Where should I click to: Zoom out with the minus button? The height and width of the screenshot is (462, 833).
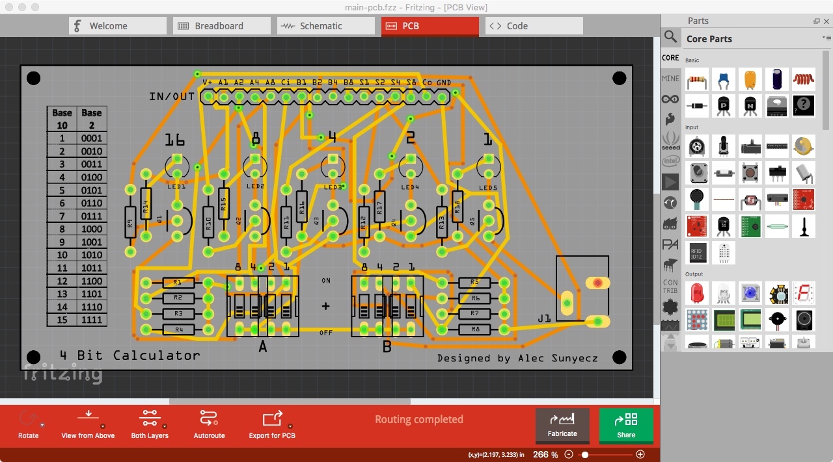pyautogui.click(x=569, y=455)
